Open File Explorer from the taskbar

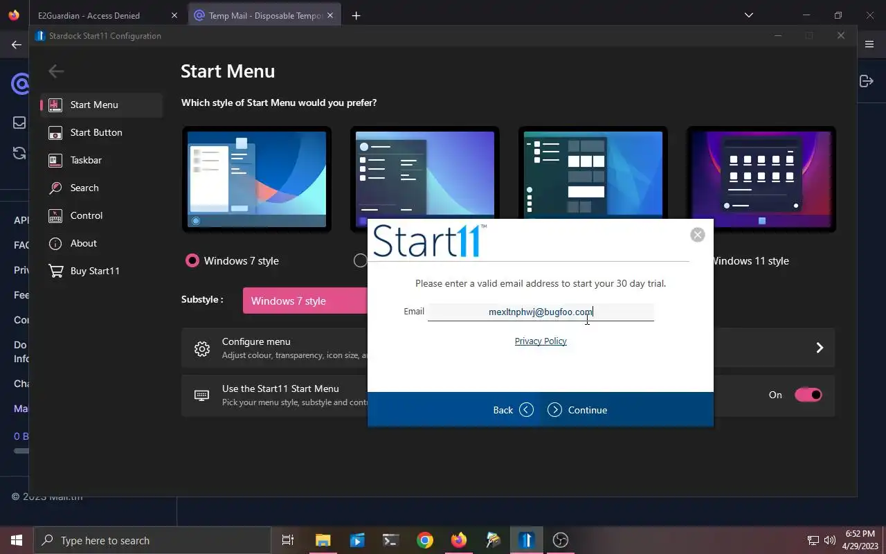point(323,540)
